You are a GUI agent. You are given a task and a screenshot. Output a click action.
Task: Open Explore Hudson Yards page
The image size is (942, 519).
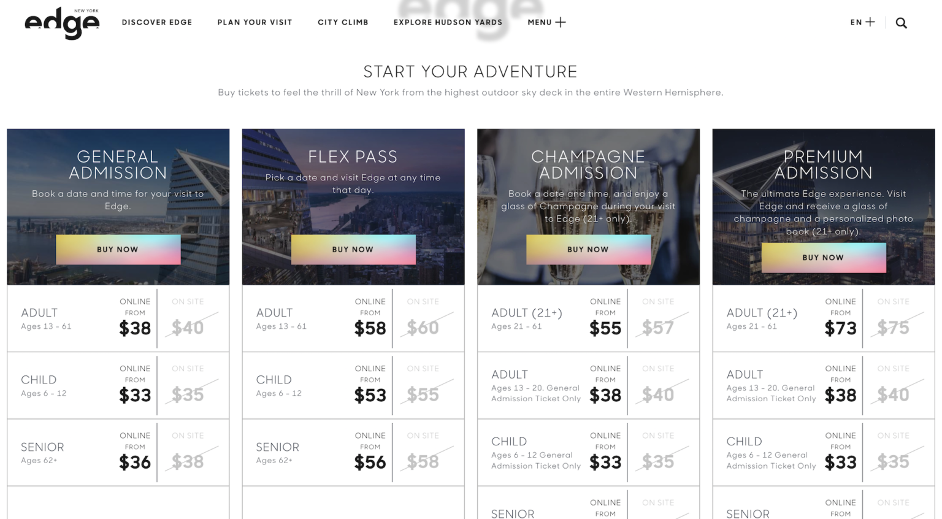point(448,22)
